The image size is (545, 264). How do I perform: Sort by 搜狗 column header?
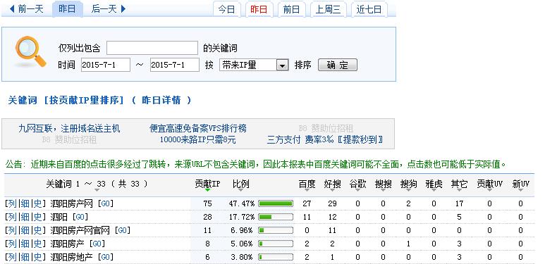point(408,184)
